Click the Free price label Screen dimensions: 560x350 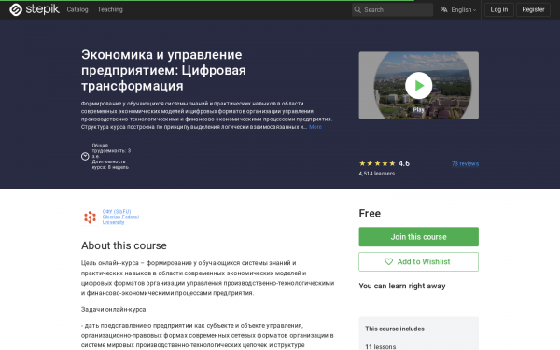pyautogui.click(x=370, y=213)
